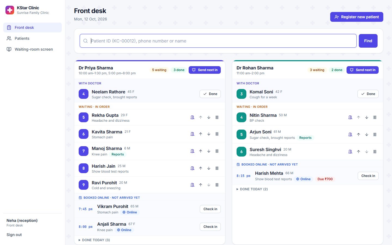Move Ravi Purohit up in the queue
The image size is (392, 245).
[201, 185]
